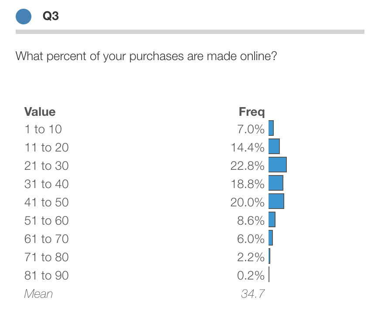Select the 1 to 10 row label
This screenshot has height=310, width=381.
click(43, 129)
